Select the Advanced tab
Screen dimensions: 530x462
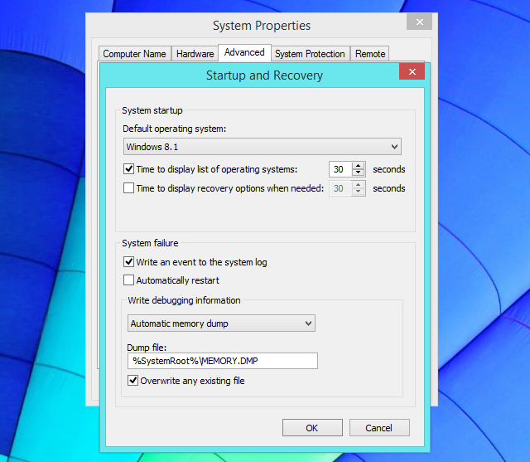click(x=244, y=52)
